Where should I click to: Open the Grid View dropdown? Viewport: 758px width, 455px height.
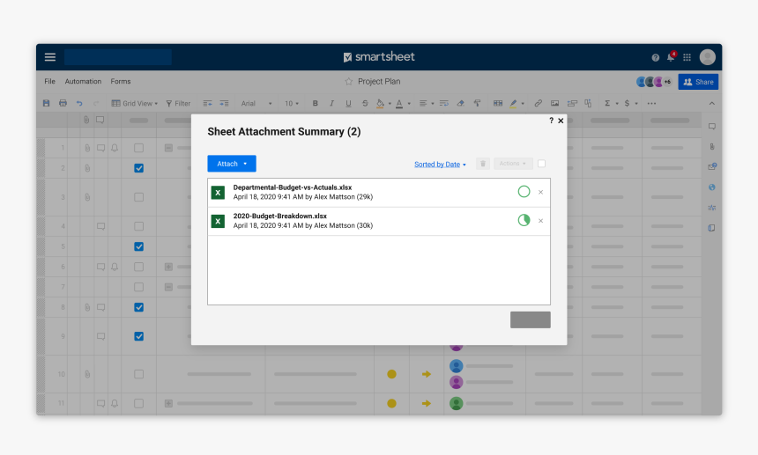135,103
